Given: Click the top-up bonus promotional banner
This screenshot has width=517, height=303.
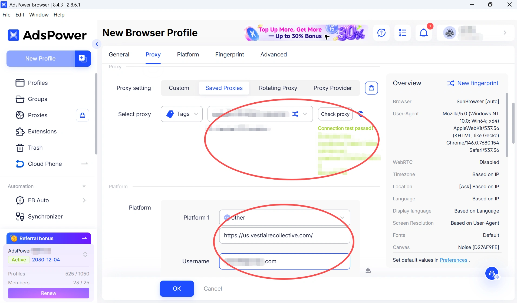Looking at the screenshot, I should (306, 33).
